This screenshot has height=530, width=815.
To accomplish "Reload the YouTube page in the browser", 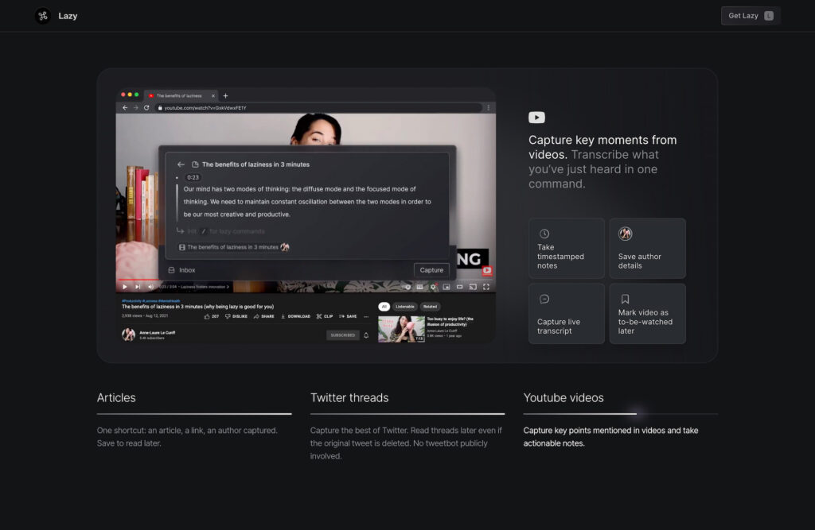I will (x=146, y=108).
